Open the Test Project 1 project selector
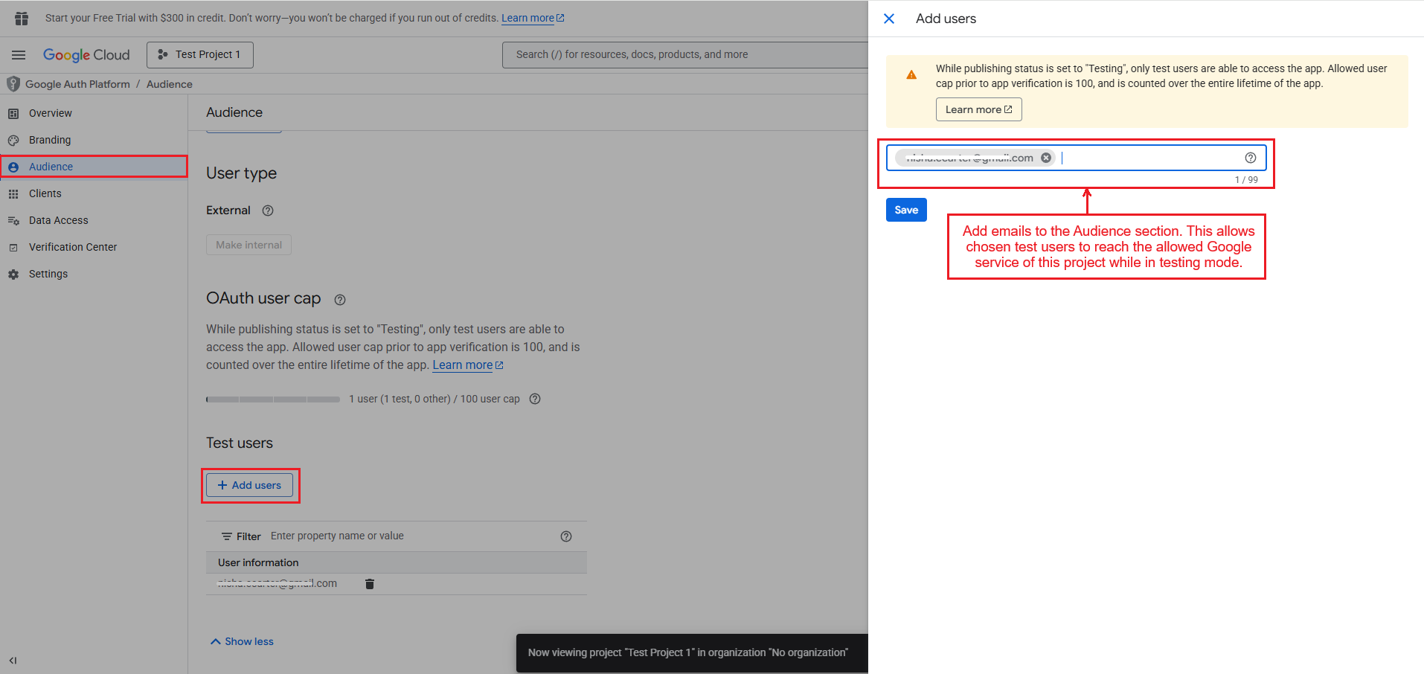The width and height of the screenshot is (1424, 674). [199, 55]
